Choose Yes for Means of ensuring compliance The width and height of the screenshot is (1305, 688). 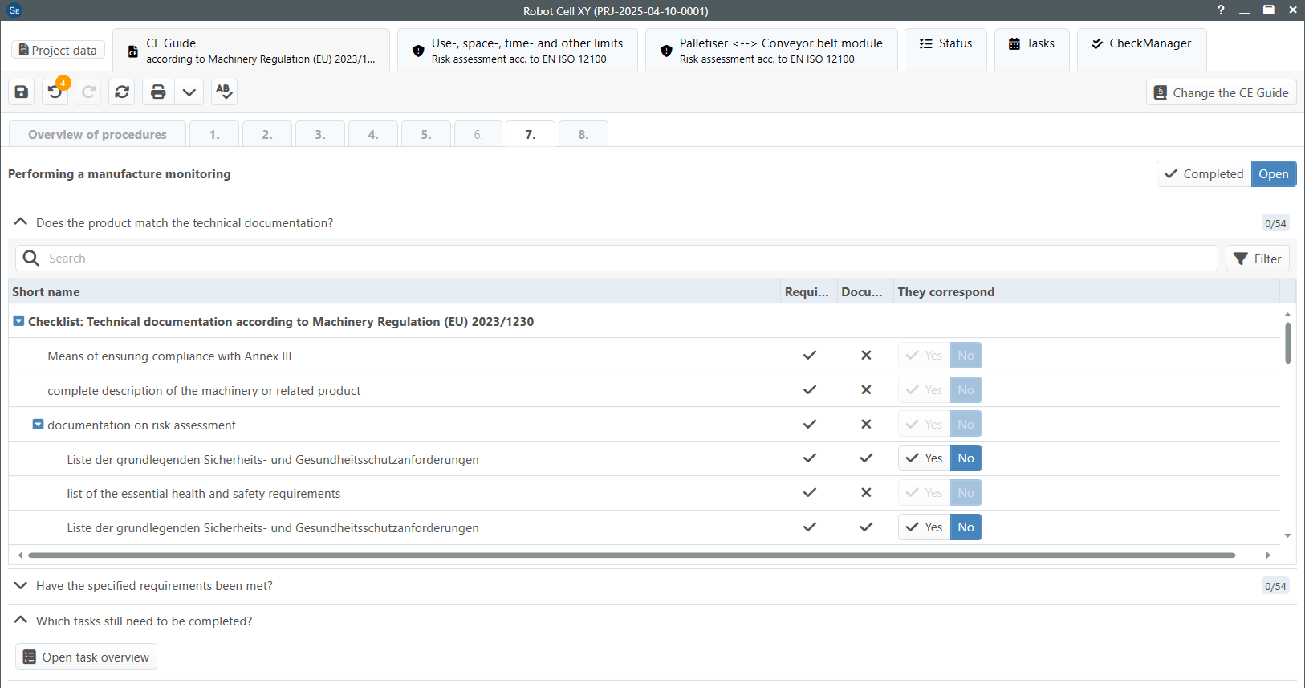pos(925,356)
